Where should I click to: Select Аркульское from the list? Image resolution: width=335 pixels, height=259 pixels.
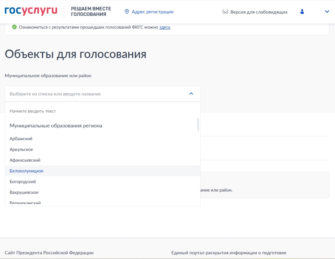[21, 150]
